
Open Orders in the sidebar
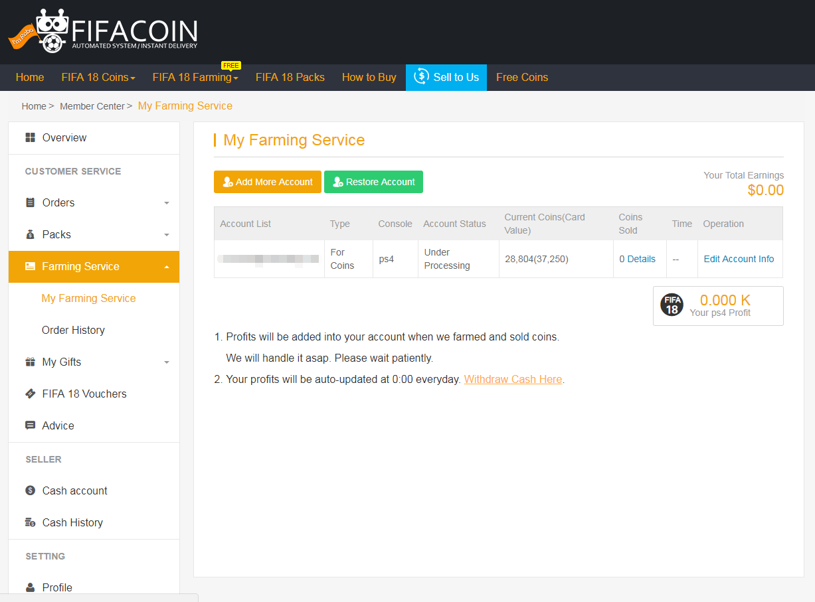(94, 203)
